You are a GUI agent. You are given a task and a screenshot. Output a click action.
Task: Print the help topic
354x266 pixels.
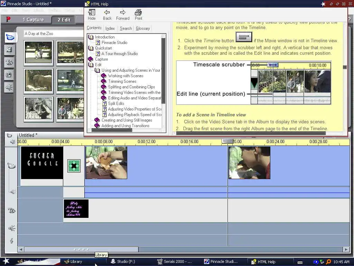[x=138, y=15]
